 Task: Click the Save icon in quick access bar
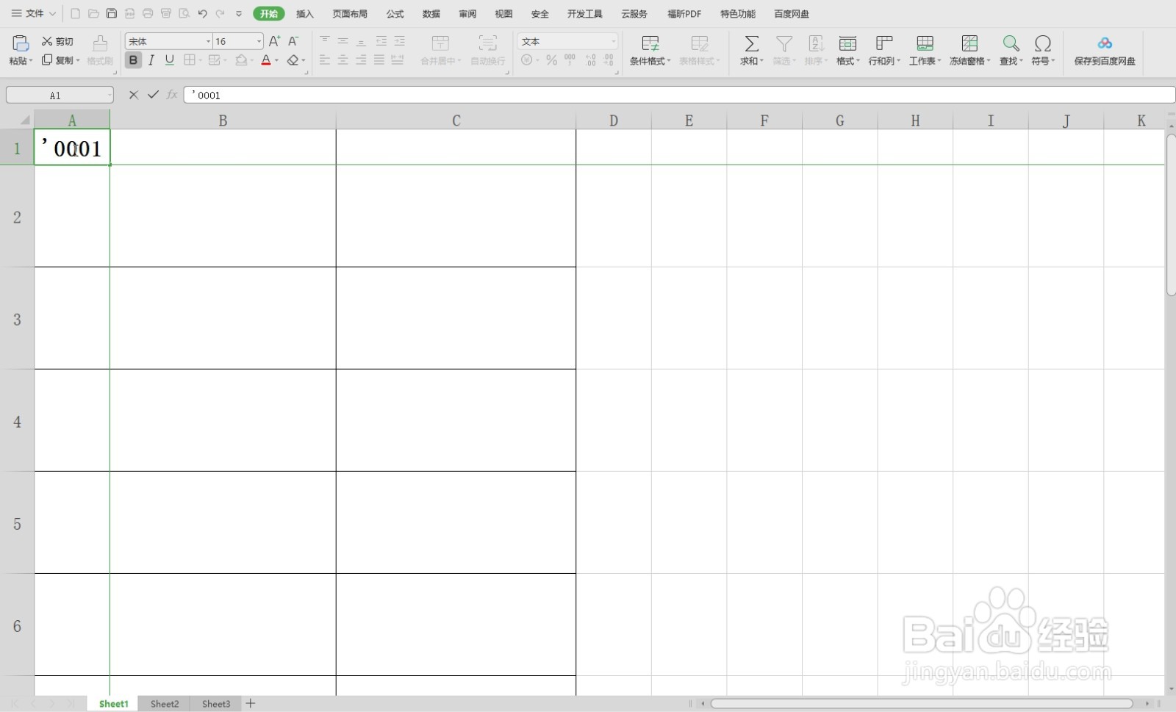112,14
